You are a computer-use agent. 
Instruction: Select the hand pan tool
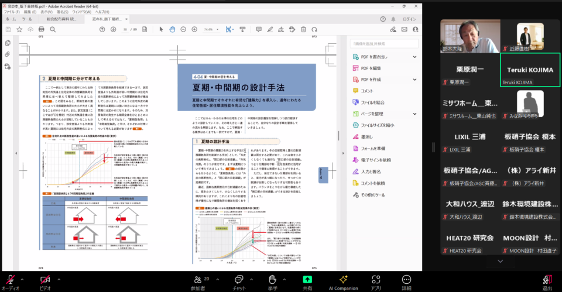tap(172, 29)
